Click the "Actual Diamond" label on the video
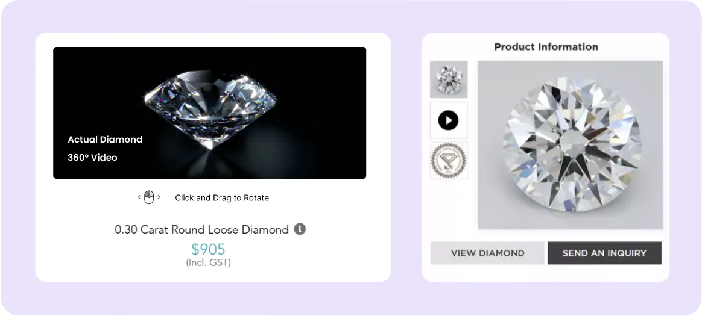The image size is (702, 316). [105, 140]
